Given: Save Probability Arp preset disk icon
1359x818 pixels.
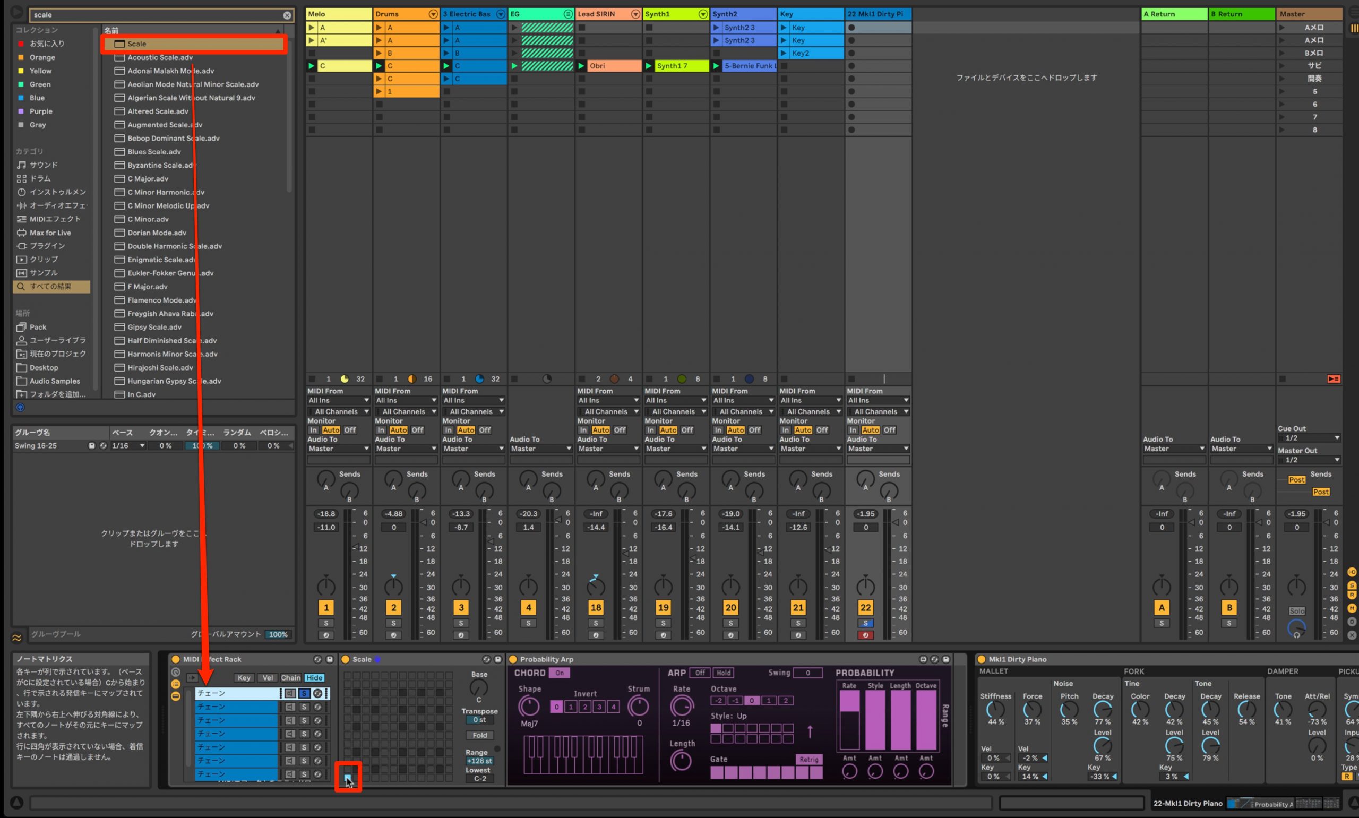Looking at the screenshot, I should [945, 659].
